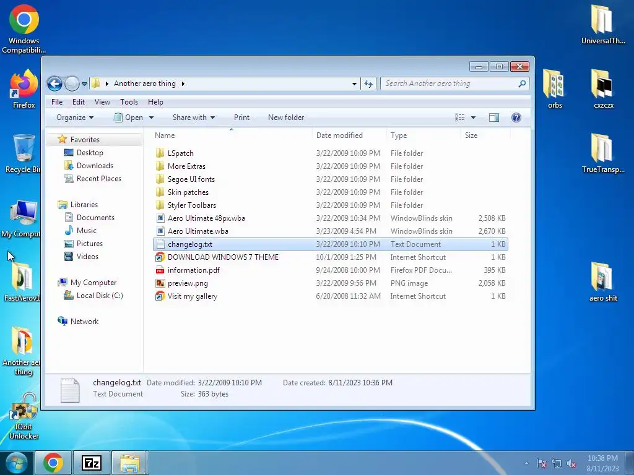This screenshot has height=475, width=634.
Task: Select the UniversalTh... desktop folder
Action: (603, 24)
